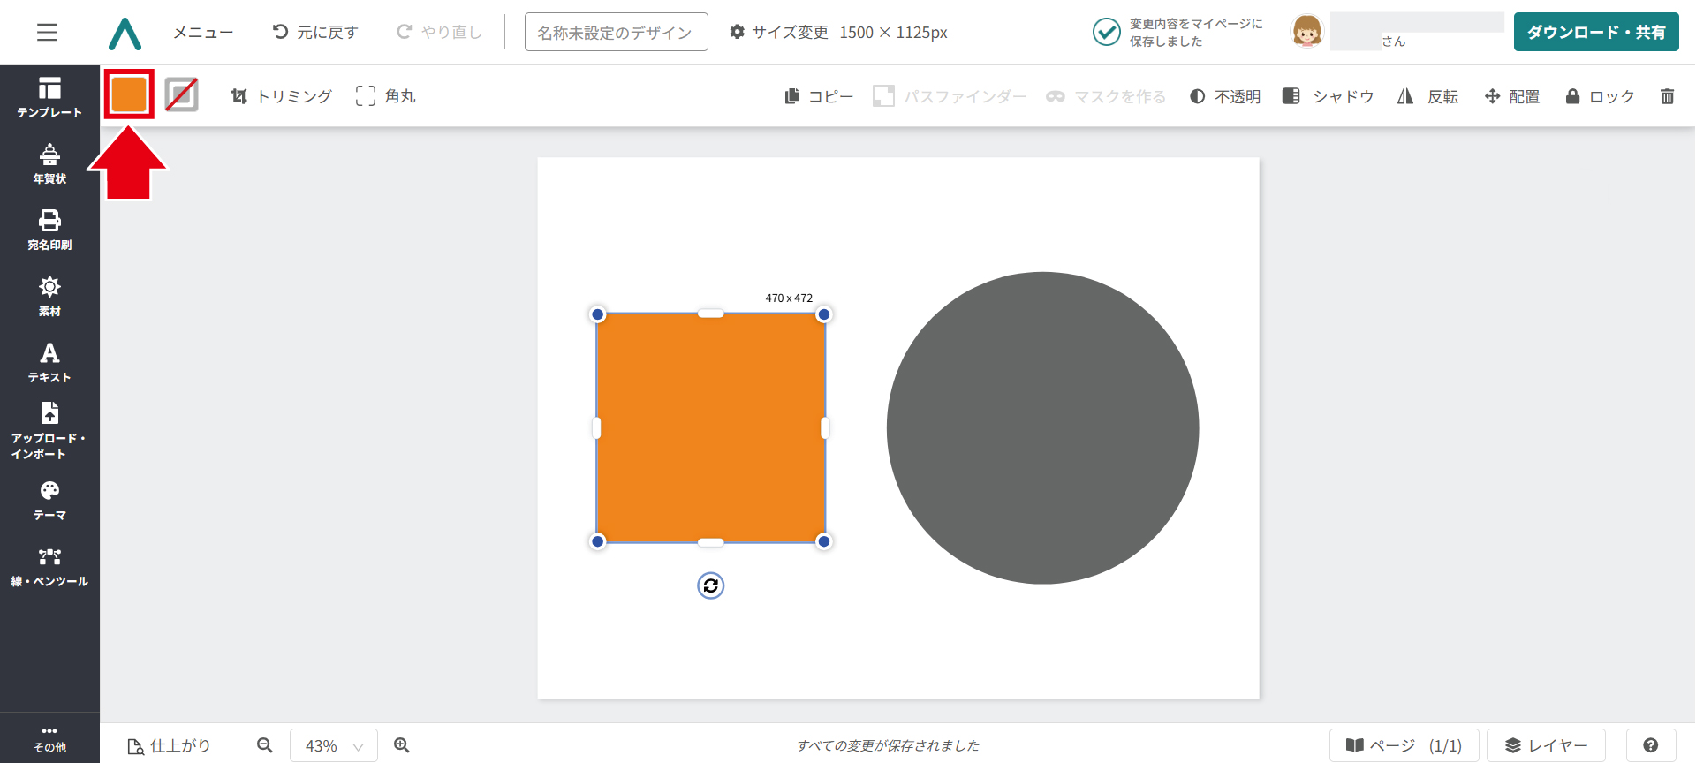This screenshot has height=763, width=1696.
Task: Click the zoom out magnifier icon
Action: 264,745
